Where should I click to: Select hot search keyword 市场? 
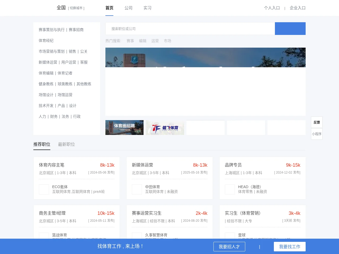[x=168, y=41]
